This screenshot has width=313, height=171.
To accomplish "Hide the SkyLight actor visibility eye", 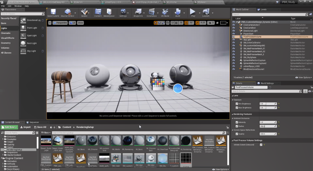I will click(x=233, y=40).
